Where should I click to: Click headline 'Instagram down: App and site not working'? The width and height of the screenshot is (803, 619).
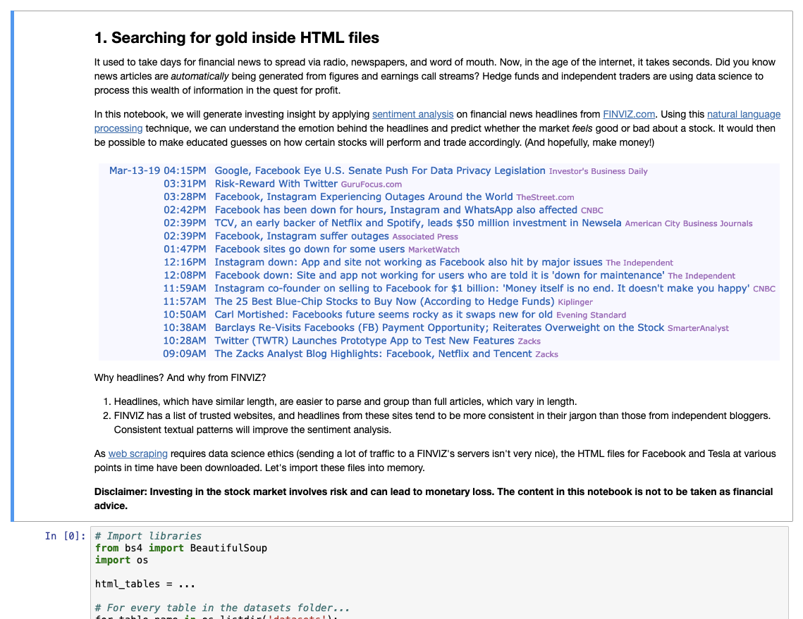(x=408, y=263)
